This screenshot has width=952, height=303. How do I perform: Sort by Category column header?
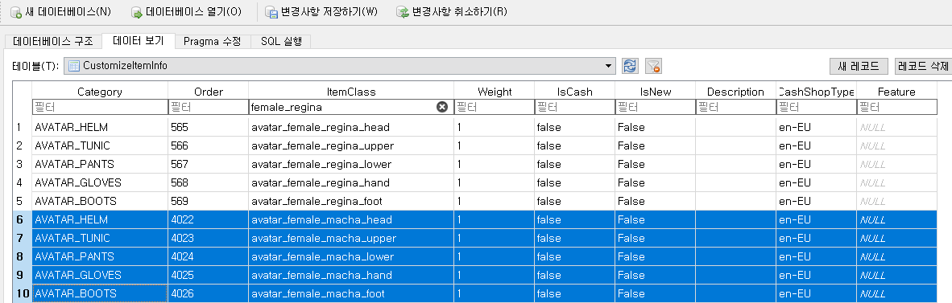pyautogui.click(x=100, y=92)
